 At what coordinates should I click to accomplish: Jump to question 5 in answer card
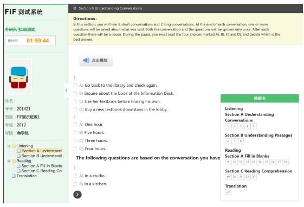(x=254, y=126)
